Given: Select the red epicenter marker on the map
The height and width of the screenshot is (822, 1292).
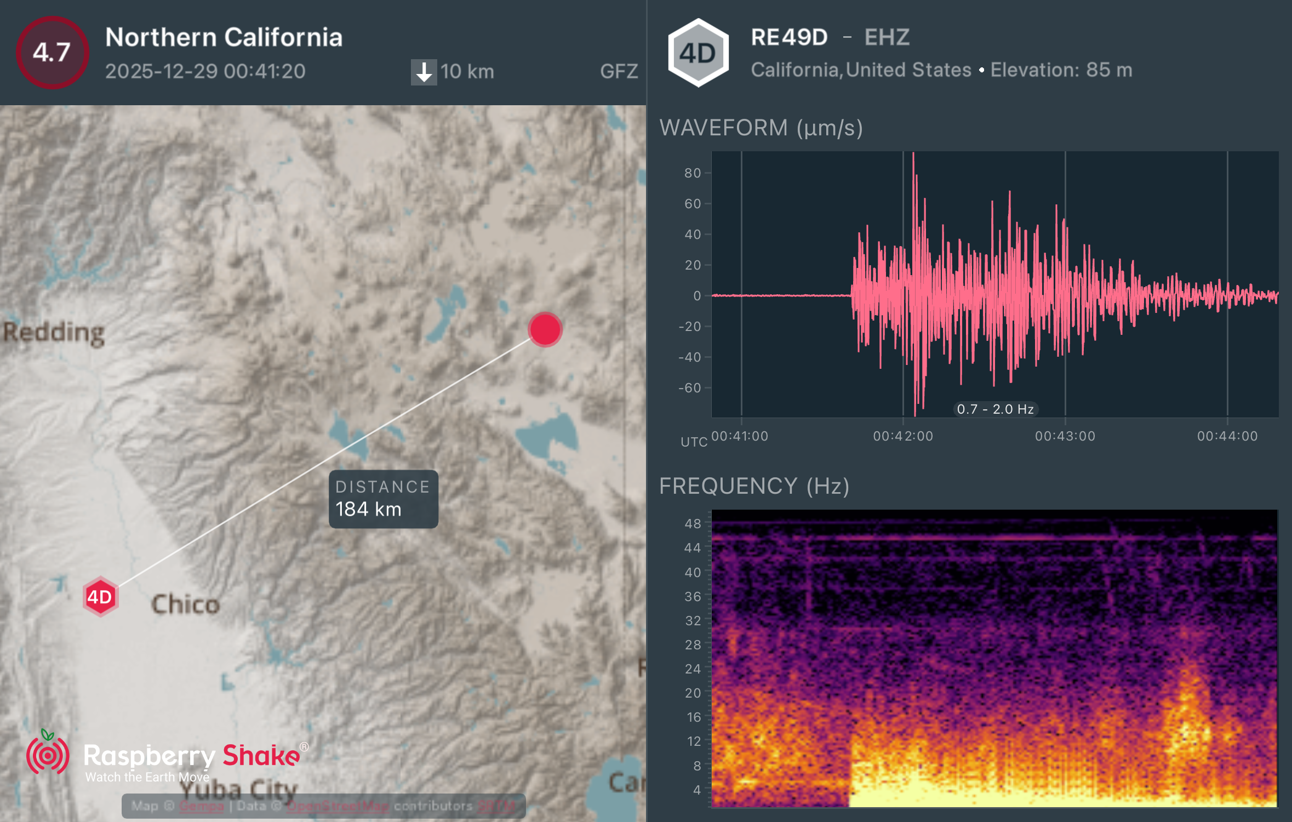Looking at the screenshot, I should click(545, 329).
